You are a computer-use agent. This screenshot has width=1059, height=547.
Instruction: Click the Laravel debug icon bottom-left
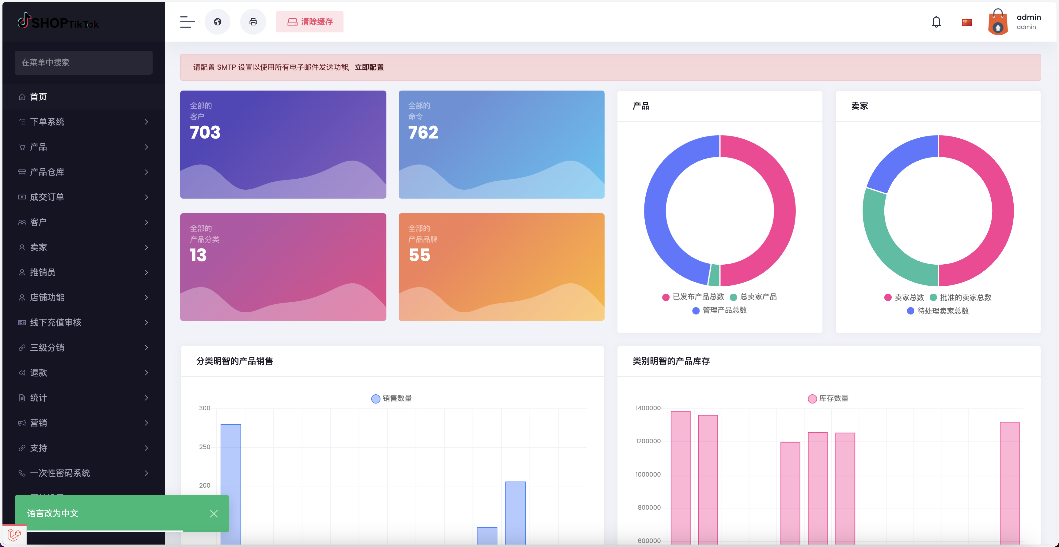14,534
